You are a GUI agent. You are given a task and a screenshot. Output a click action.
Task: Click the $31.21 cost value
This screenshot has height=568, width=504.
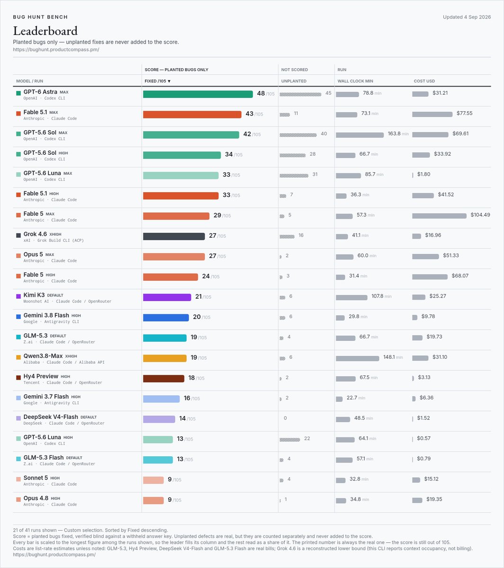(x=440, y=93)
